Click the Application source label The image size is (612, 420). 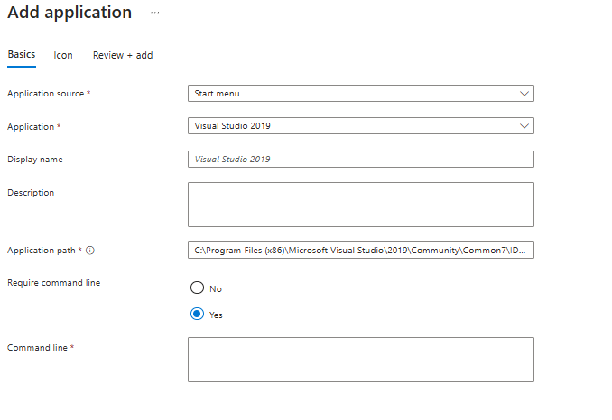pyautogui.click(x=46, y=94)
